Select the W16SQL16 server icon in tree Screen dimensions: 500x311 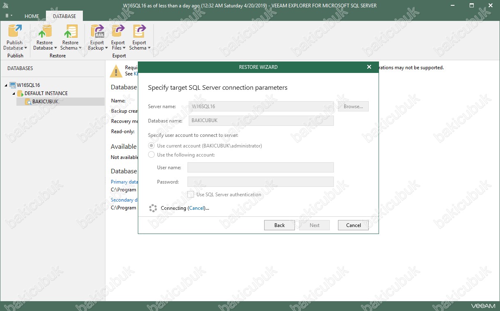tap(13, 85)
